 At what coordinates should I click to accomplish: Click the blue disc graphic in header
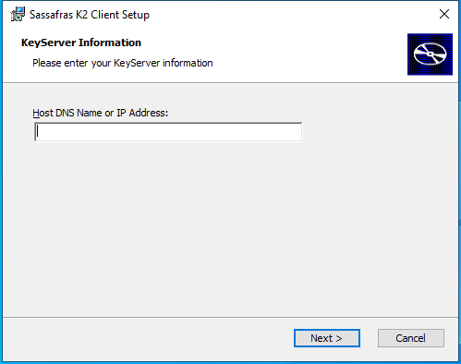coord(430,55)
